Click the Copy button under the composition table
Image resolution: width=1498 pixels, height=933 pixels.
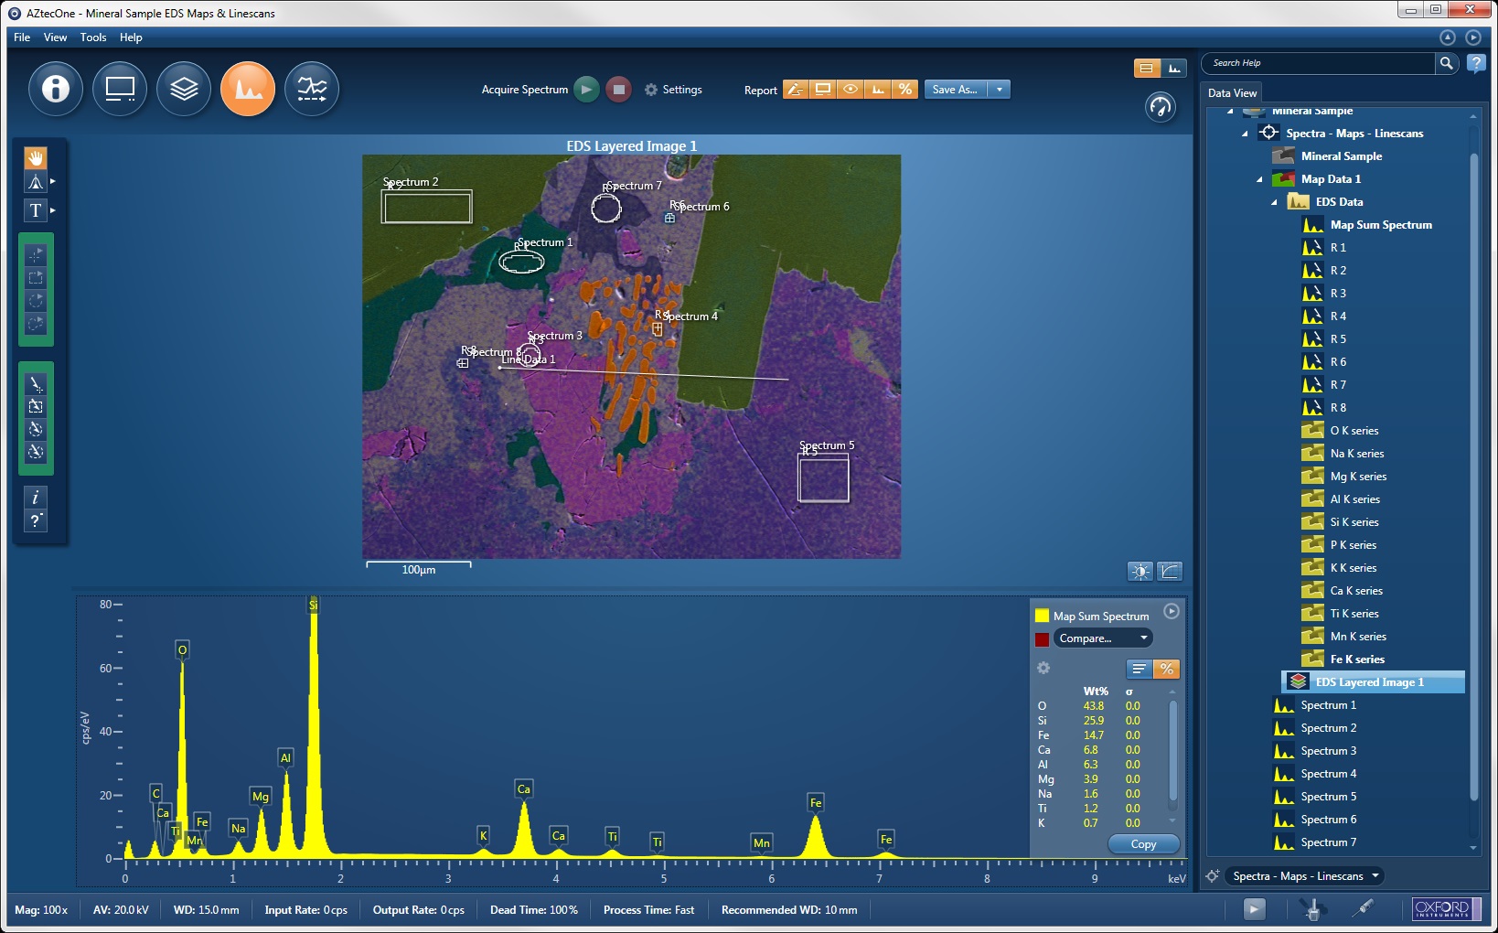point(1142,844)
